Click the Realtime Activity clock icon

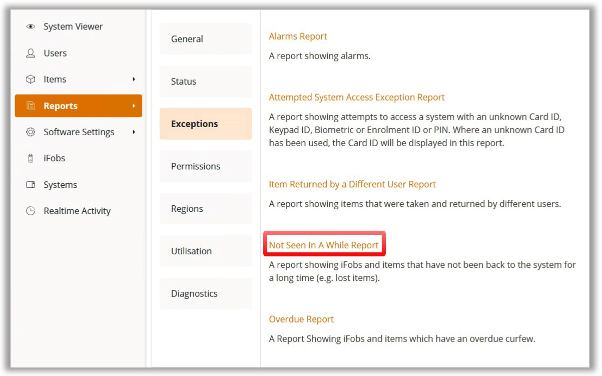[x=31, y=211]
